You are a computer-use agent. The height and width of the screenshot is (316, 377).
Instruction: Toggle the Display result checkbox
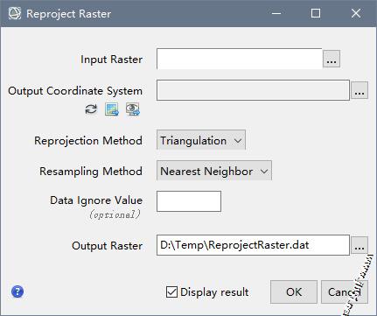(171, 291)
